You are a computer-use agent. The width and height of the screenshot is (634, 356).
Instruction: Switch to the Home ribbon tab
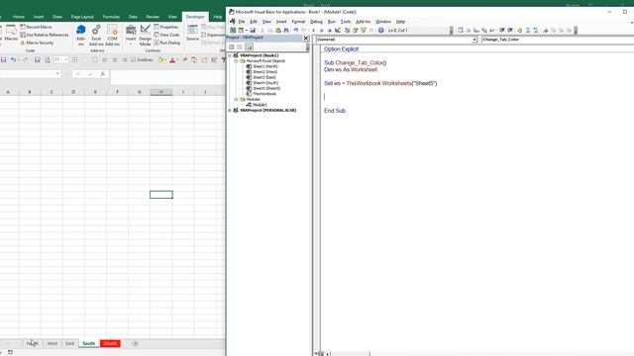coord(19,17)
